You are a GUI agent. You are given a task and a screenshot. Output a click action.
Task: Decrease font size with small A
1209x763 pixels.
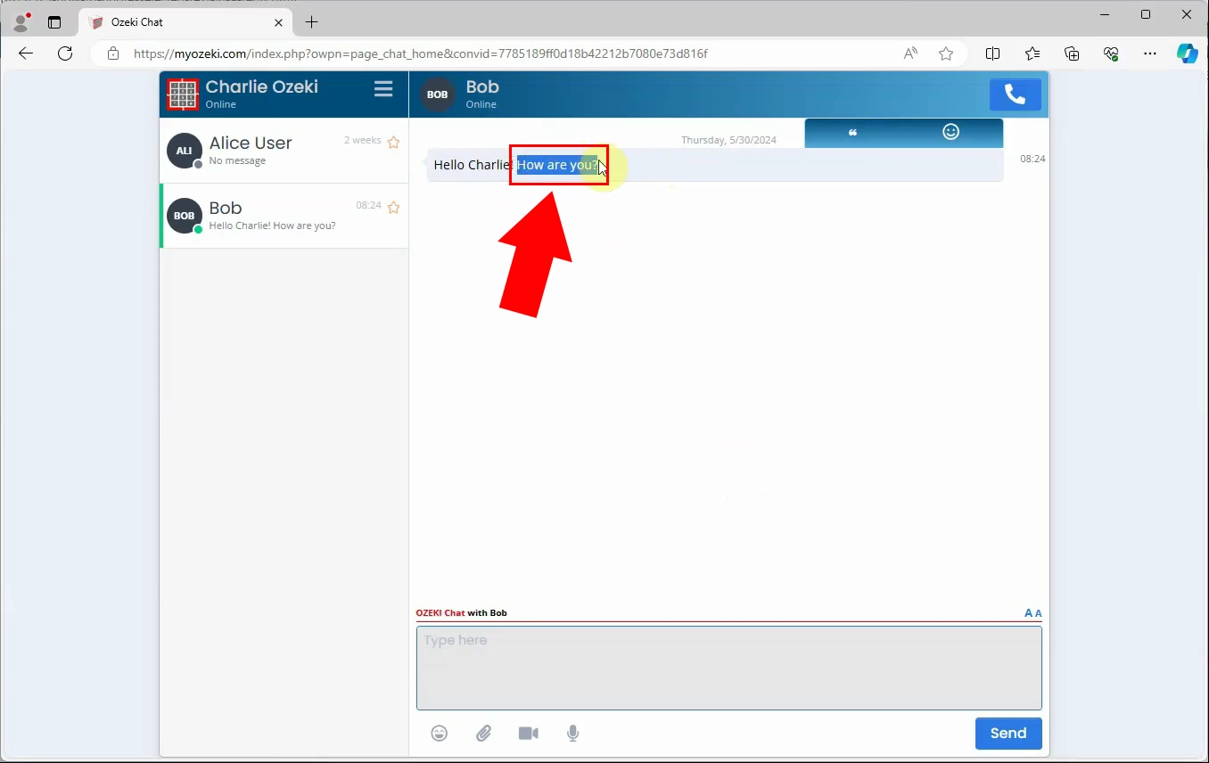coord(1039,613)
